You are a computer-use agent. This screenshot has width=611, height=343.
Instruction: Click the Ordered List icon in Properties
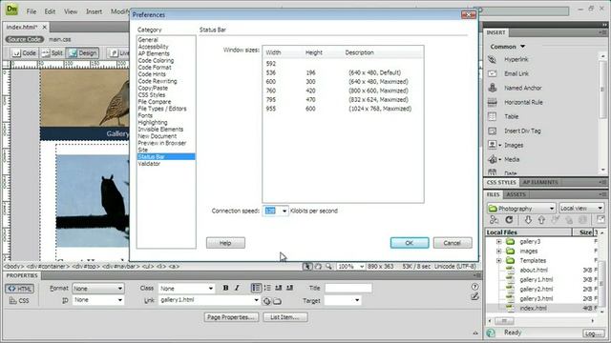[x=267, y=288]
